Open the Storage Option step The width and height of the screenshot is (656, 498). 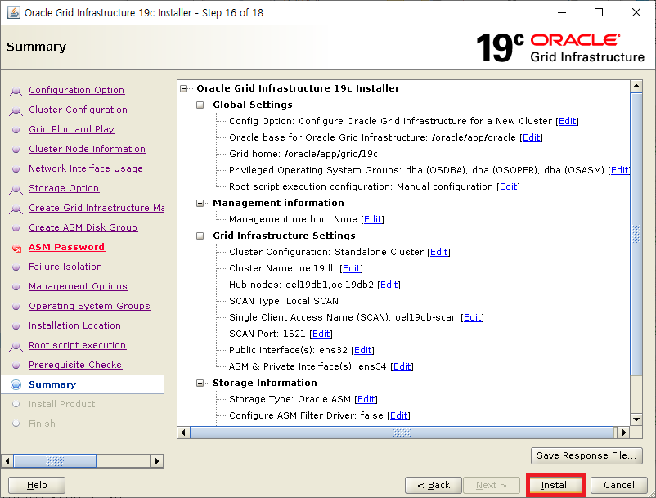64,188
